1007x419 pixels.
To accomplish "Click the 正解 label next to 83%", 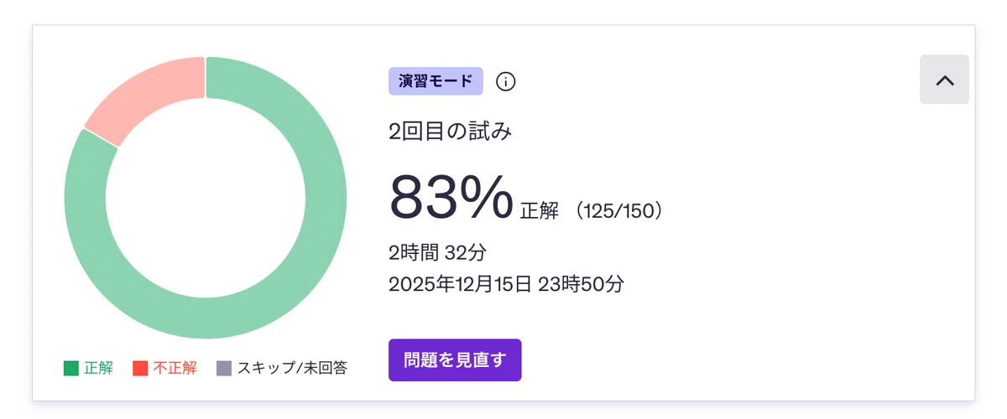I will (x=539, y=211).
